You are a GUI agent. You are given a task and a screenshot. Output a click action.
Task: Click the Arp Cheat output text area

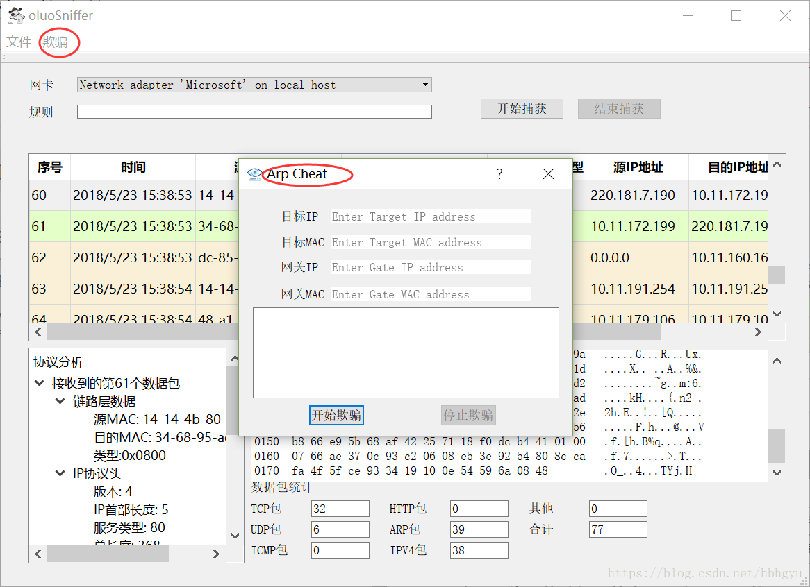406,352
